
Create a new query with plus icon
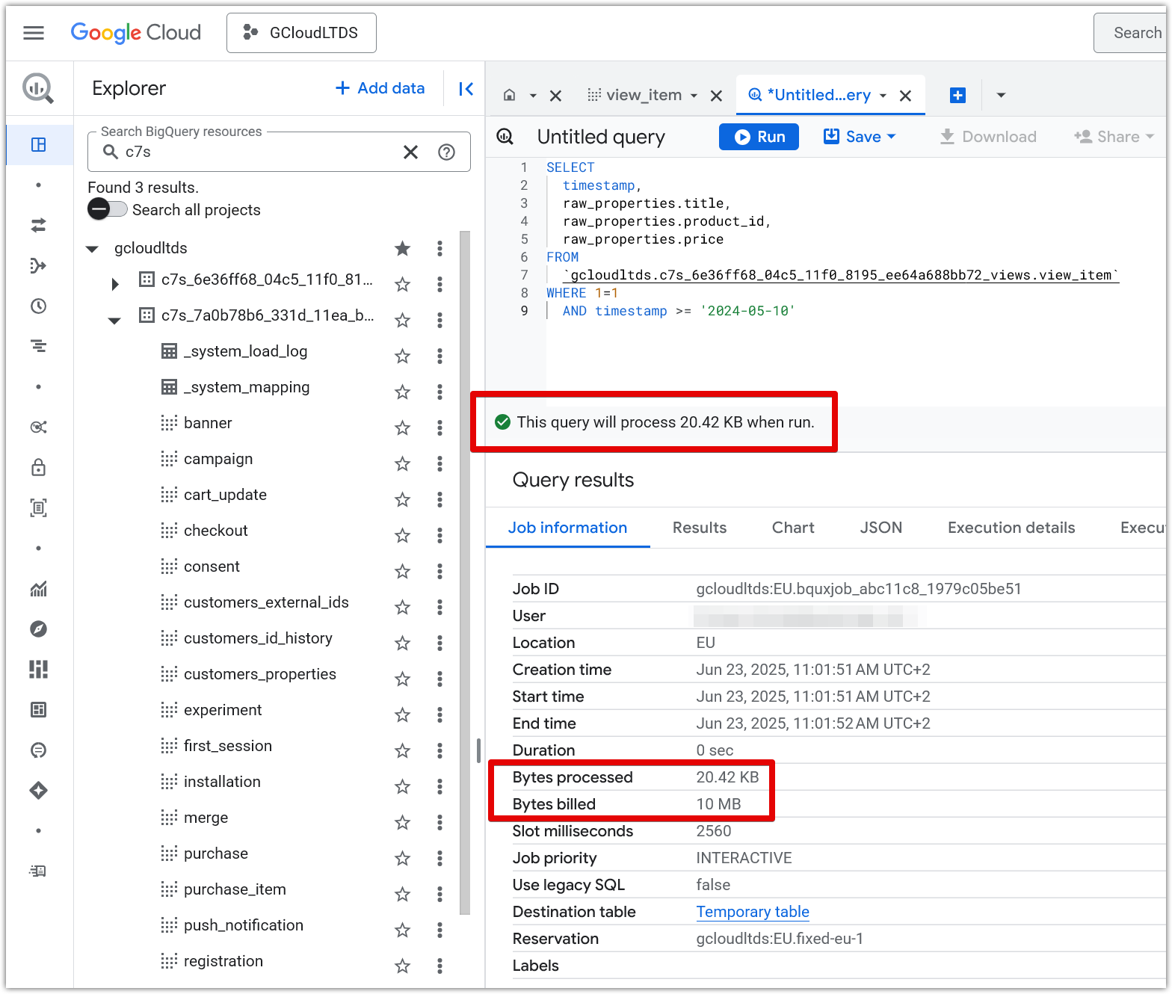pos(957,95)
